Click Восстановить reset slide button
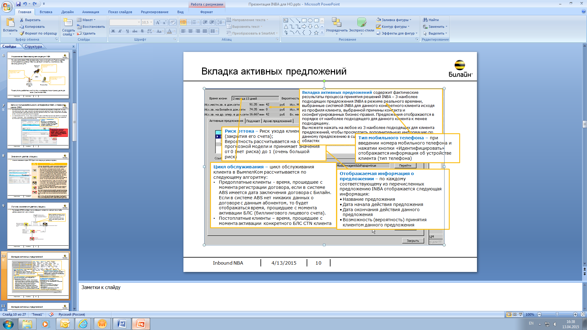Viewport: 587px width, 330px height. pyautogui.click(x=91, y=27)
